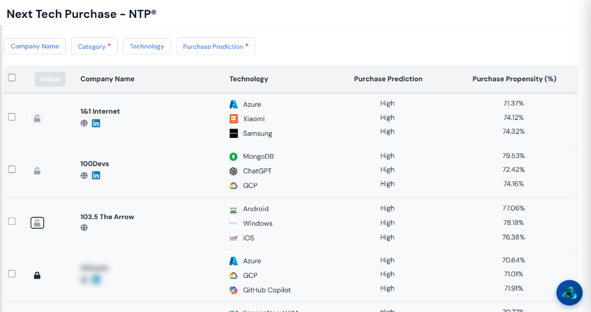Click the Xiaomi logo icon
The image size is (591, 312).
[234, 119]
